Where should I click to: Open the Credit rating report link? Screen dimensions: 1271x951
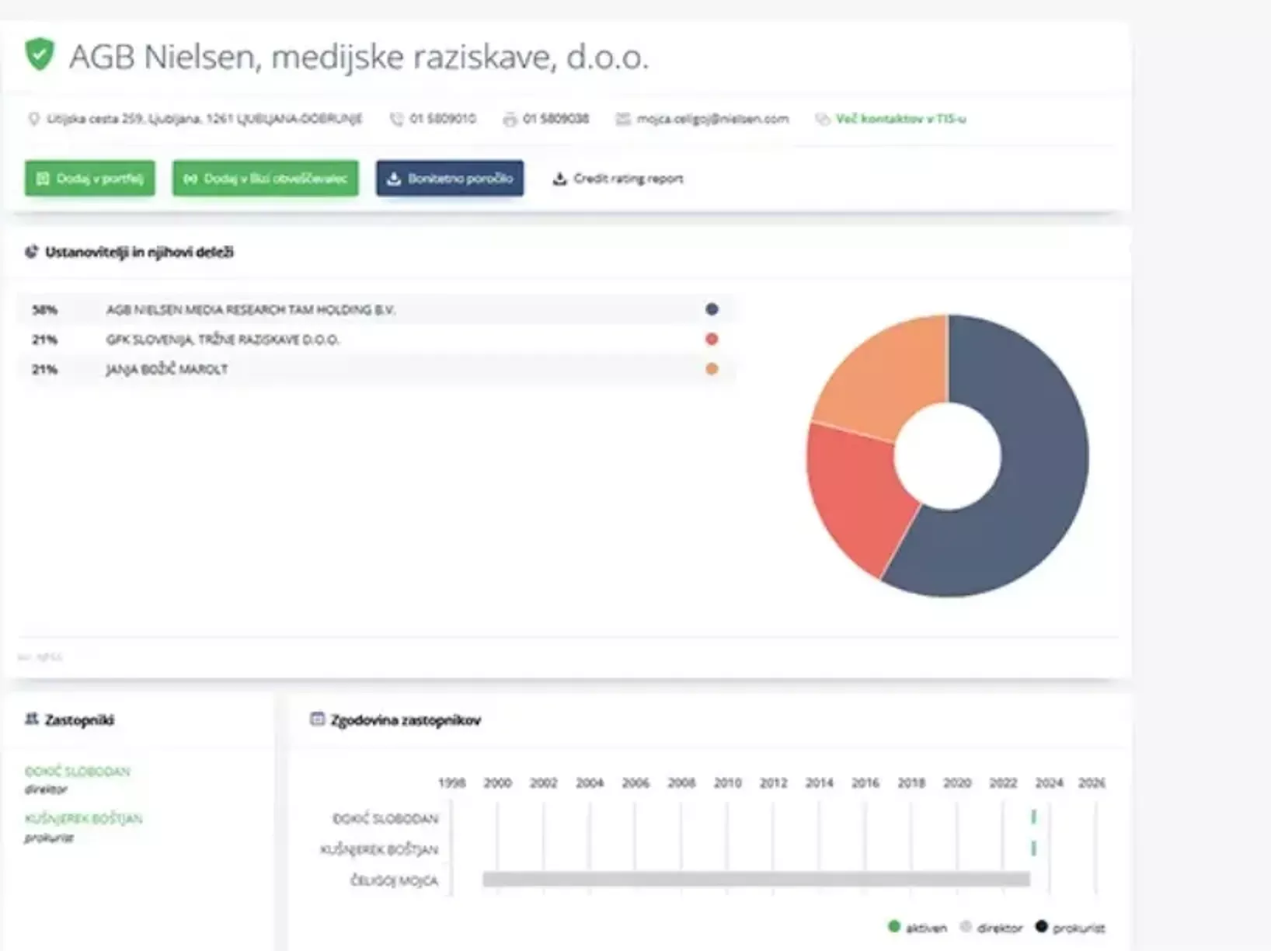[618, 179]
